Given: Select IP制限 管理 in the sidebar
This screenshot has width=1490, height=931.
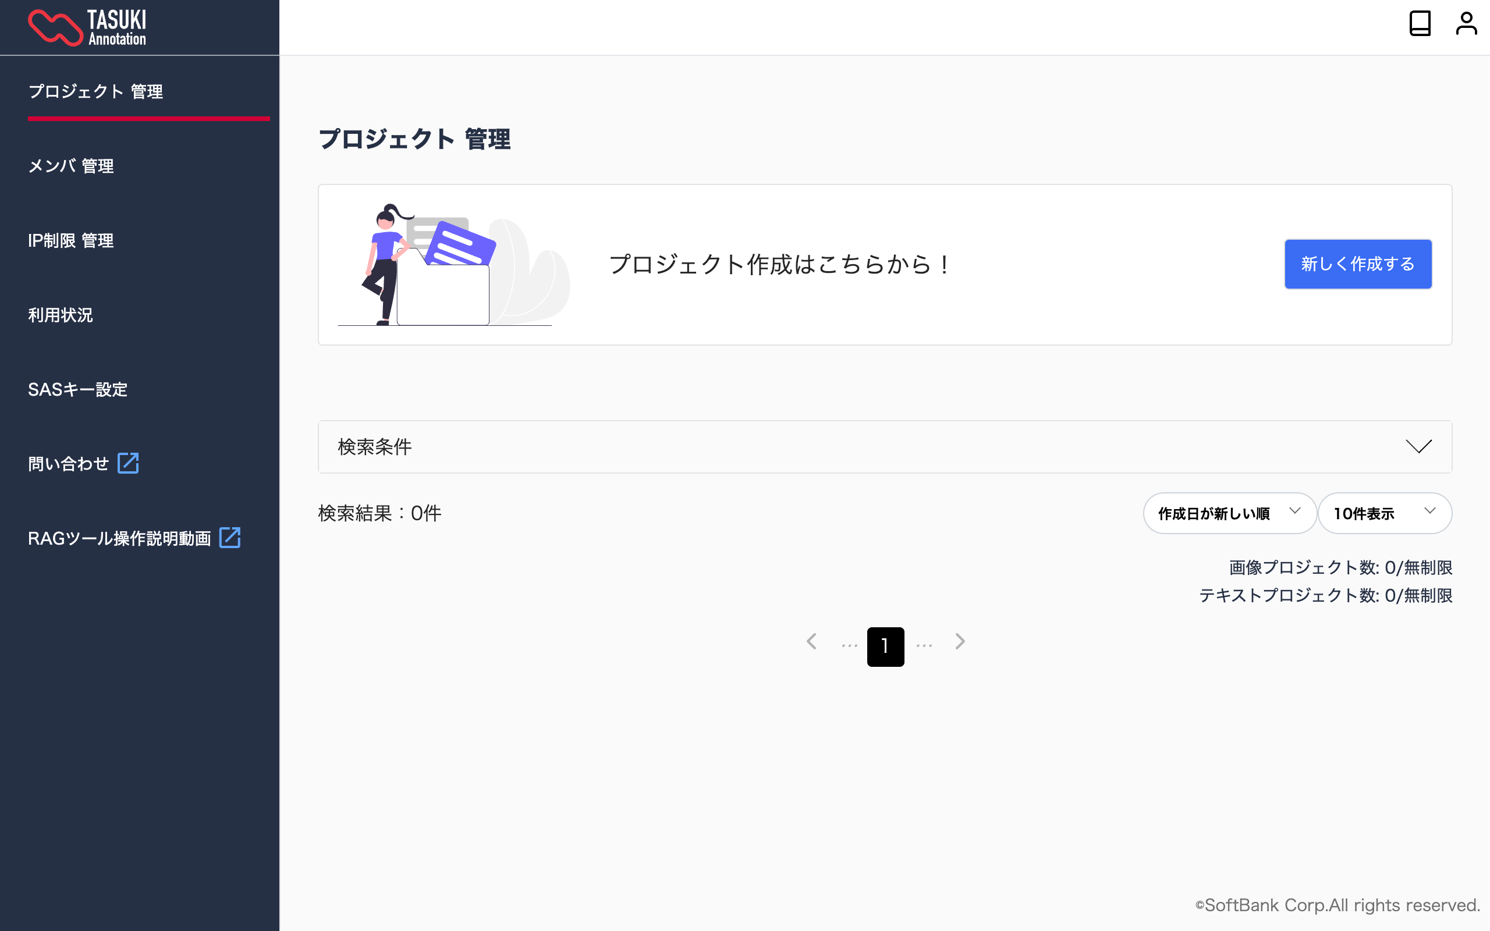Looking at the screenshot, I should 71,241.
